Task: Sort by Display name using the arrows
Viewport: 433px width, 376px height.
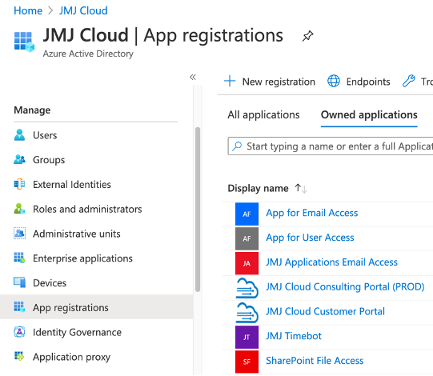Action: coord(301,188)
